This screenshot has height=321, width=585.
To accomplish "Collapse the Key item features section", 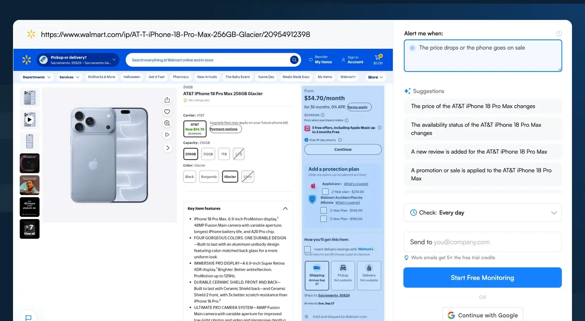I will coord(285,208).
